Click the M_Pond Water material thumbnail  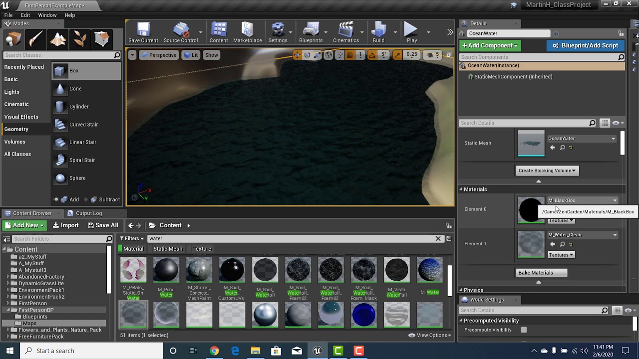pyautogui.click(x=166, y=270)
